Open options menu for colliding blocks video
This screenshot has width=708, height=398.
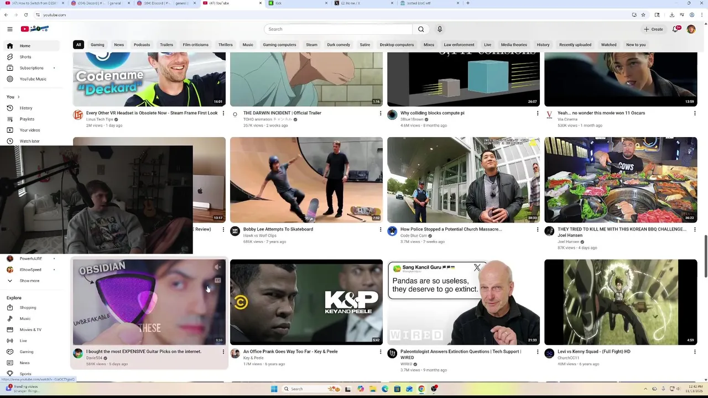(538, 113)
